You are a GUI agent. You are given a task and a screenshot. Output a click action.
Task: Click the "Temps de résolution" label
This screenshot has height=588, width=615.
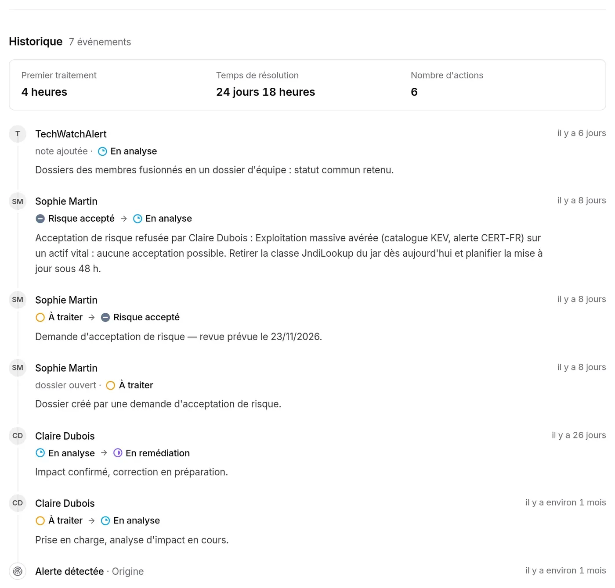point(257,75)
